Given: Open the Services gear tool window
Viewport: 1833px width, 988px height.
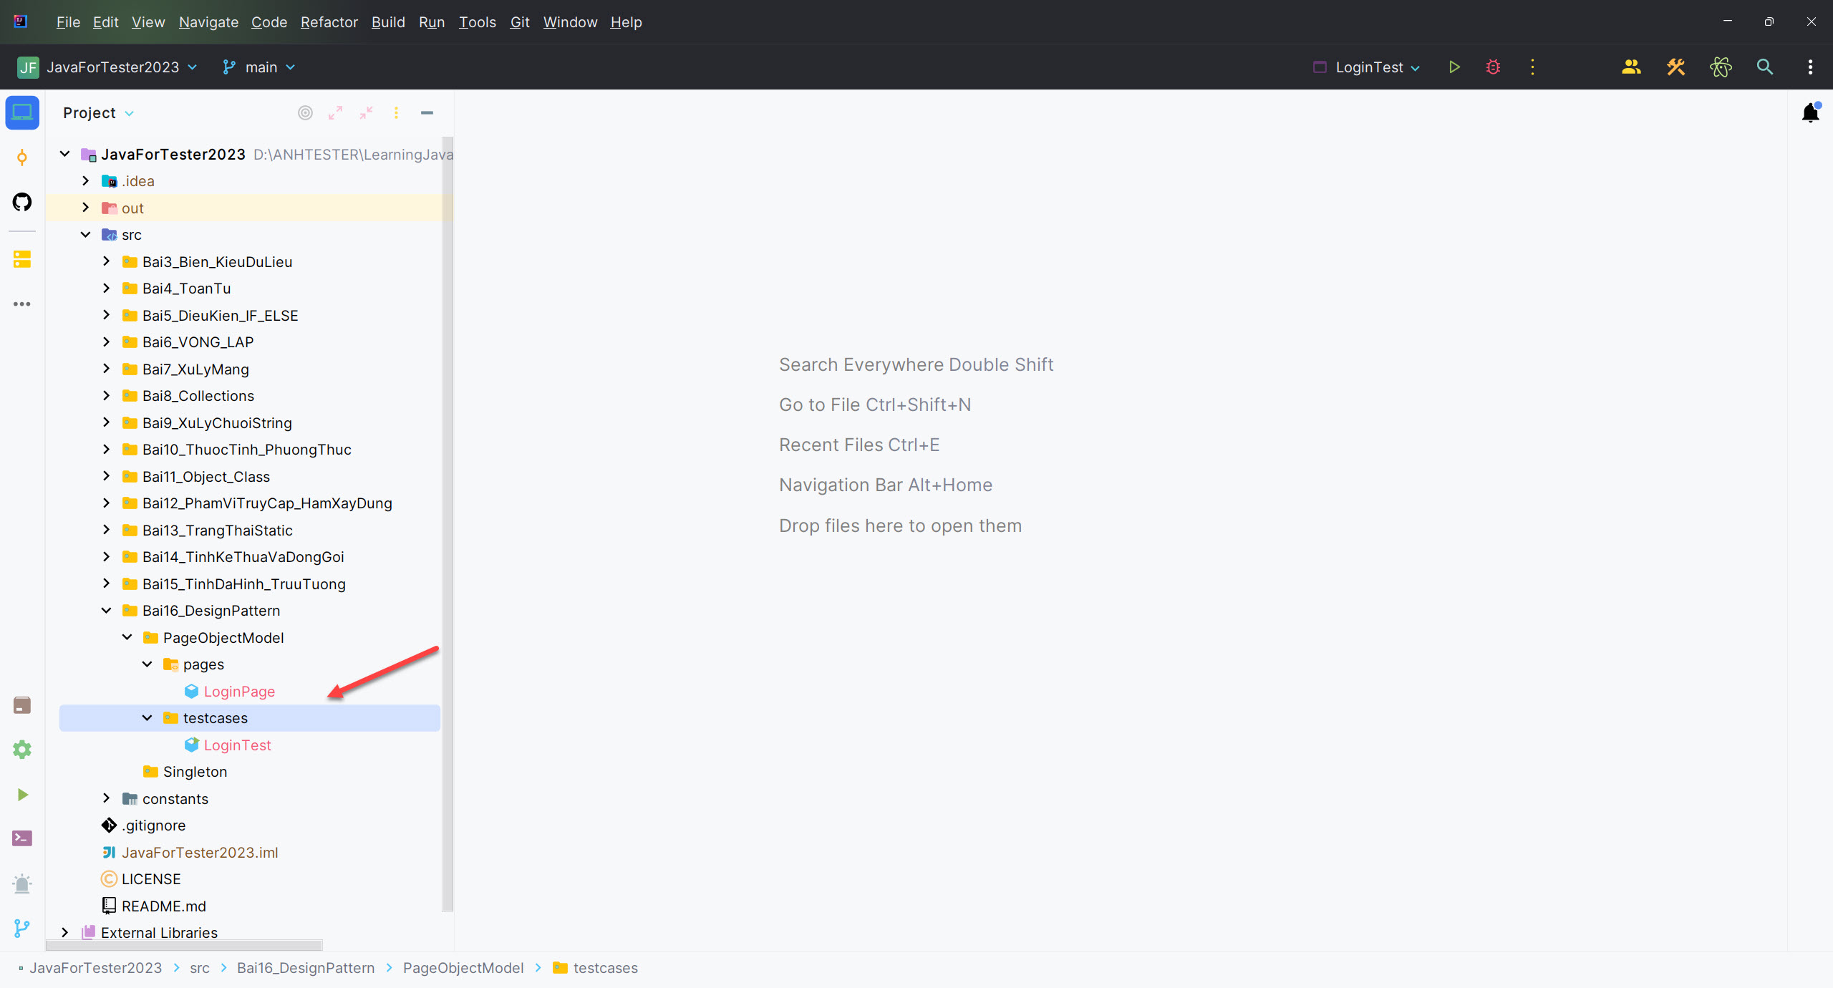Looking at the screenshot, I should coord(22,750).
